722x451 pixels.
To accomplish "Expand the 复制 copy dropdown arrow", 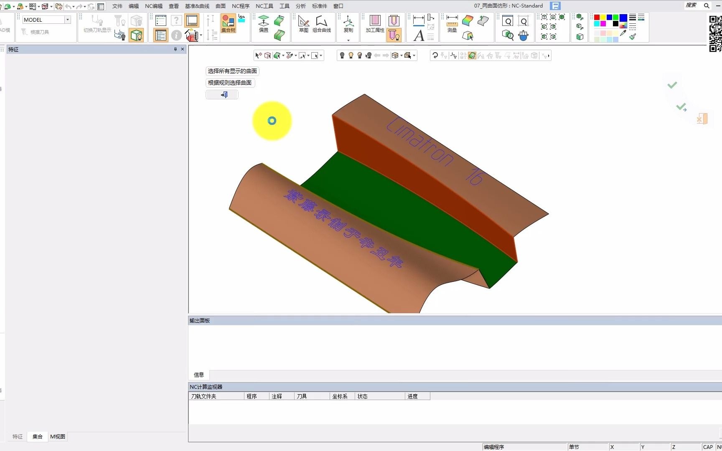I will point(348,40).
